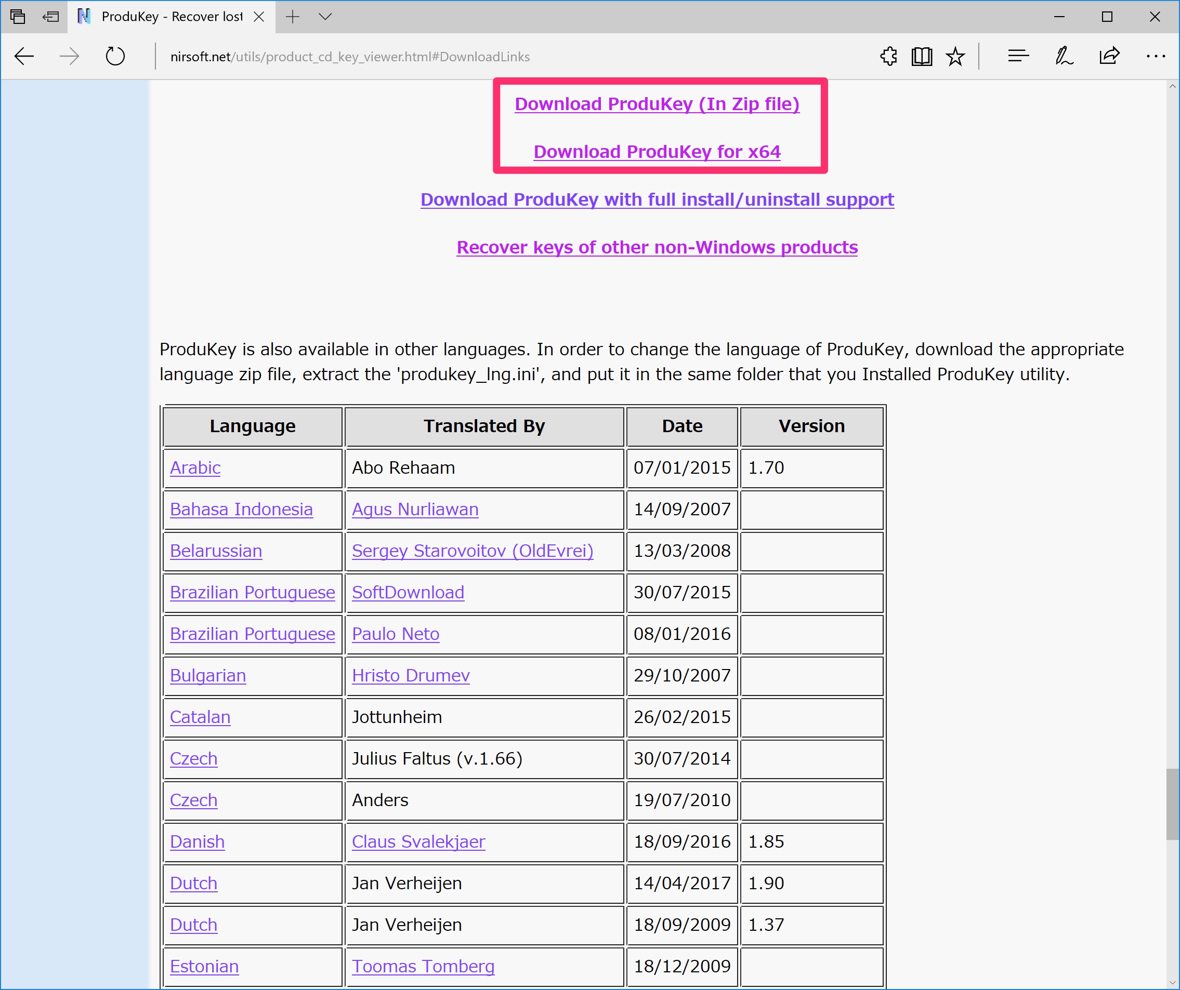
Task: Click the reading view icon in address bar
Action: pos(923,57)
